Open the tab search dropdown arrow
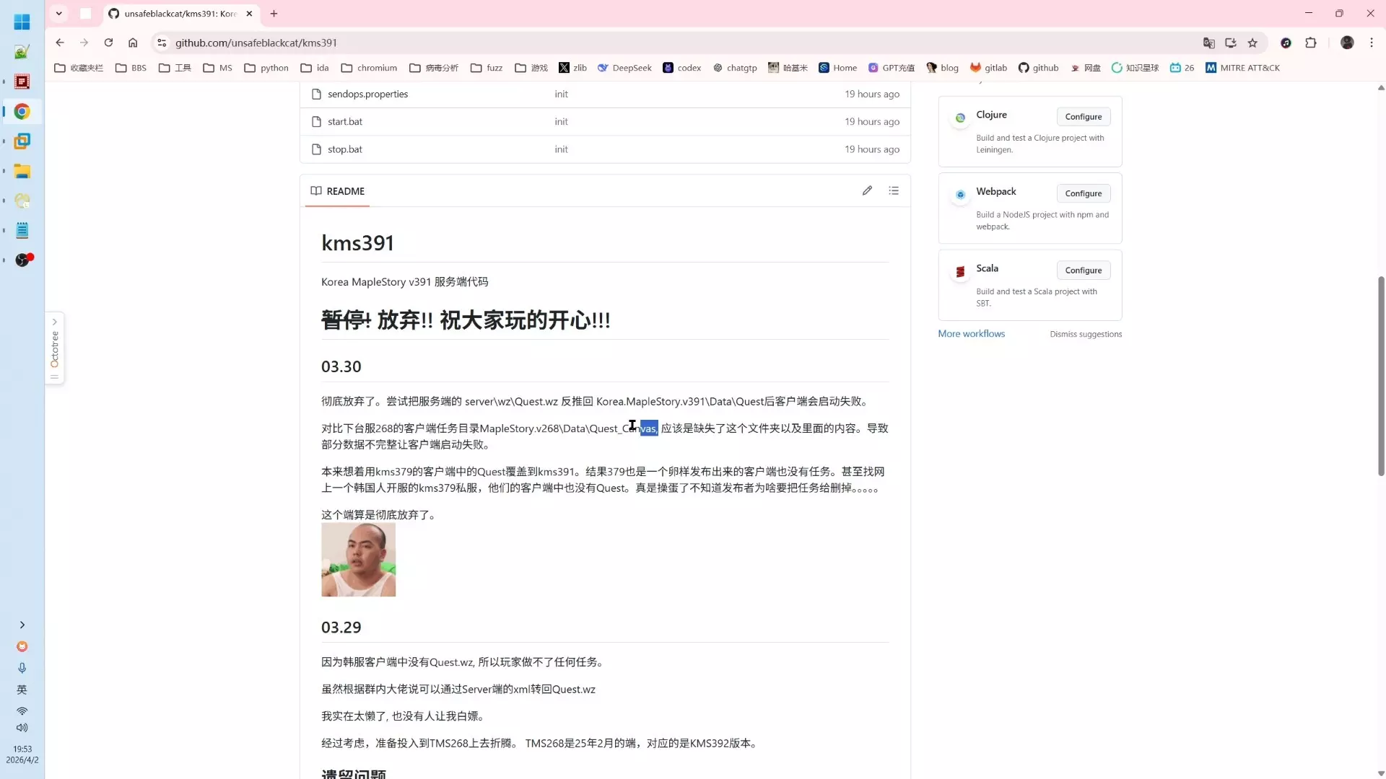The image size is (1386, 779). [59, 13]
